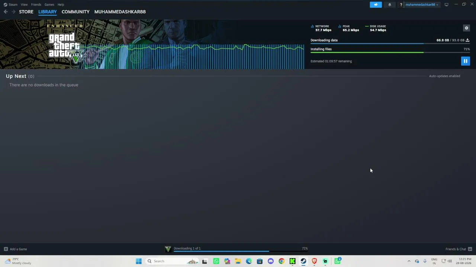Image resolution: width=476 pixels, height=267 pixels.
Task: Click the Downloading data progress bar
Action: pyautogui.click(x=390, y=44)
